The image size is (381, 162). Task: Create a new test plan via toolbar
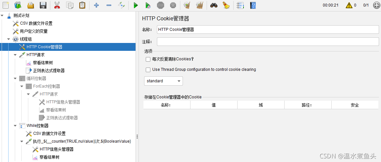5,5
